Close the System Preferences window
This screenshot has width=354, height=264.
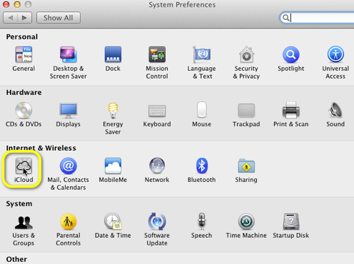(6, 4)
